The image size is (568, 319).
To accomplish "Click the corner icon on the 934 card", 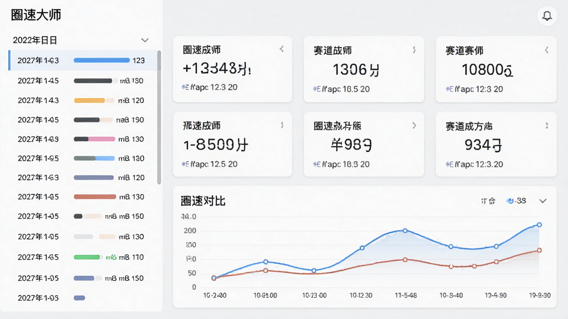I will 547,126.
